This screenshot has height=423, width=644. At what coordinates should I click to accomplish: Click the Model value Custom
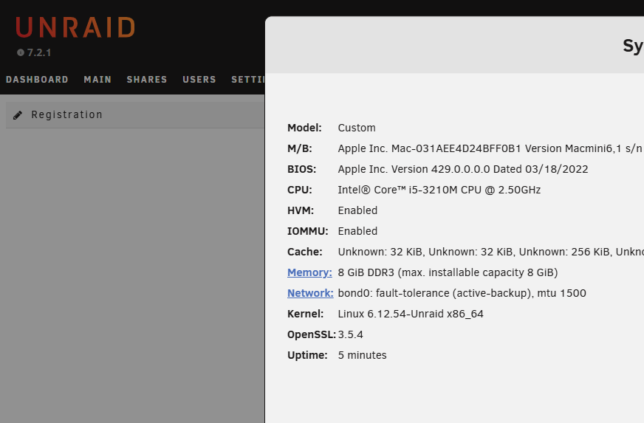click(x=357, y=128)
